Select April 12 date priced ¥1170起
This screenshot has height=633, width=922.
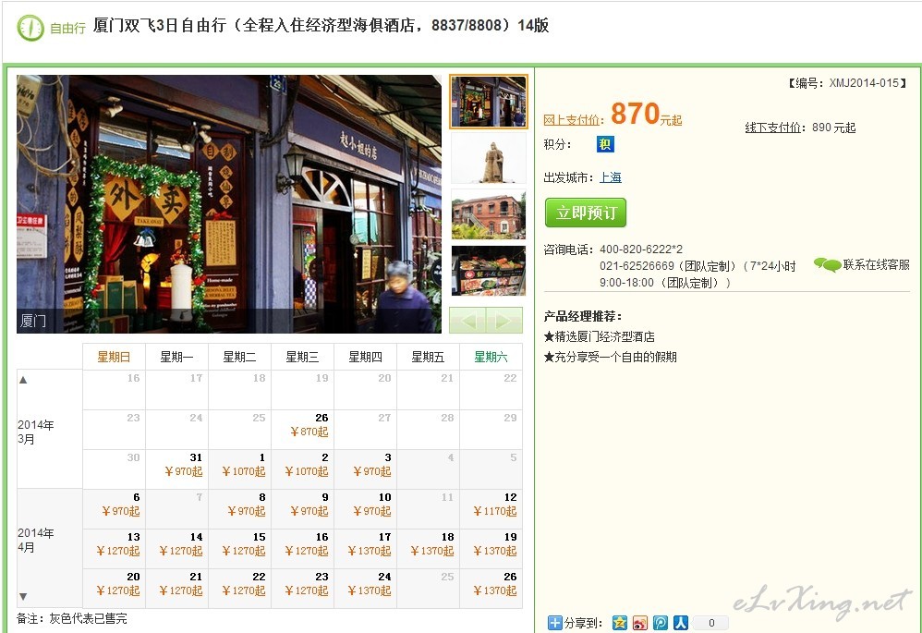pyautogui.click(x=491, y=509)
